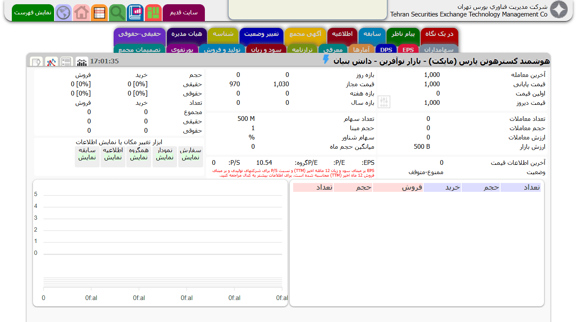Switch to the ترازنامه tab
Image resolution: width=577 pixels, height=322 pixels.
[x=302, y=49]
